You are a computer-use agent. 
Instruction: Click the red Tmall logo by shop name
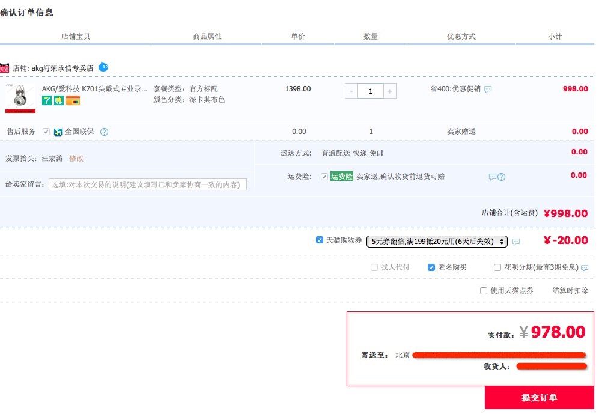coord(5,68)
